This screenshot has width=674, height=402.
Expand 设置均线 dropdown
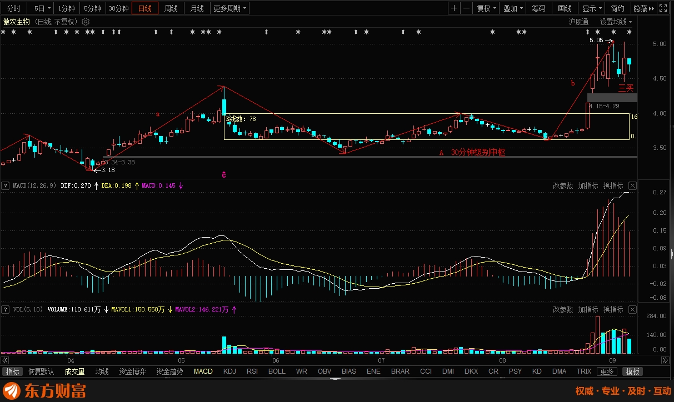coord(616,22)
